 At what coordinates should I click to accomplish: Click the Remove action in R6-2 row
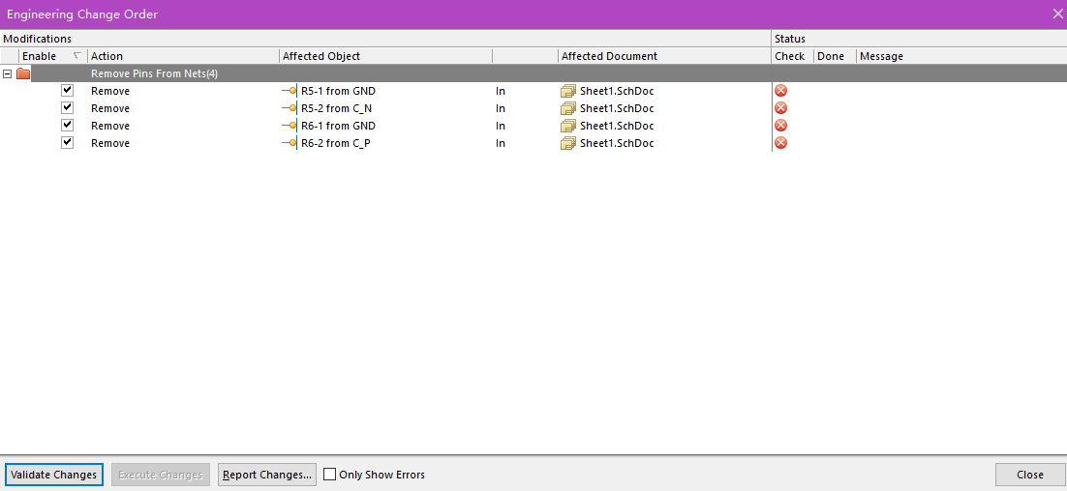(110, 143)
